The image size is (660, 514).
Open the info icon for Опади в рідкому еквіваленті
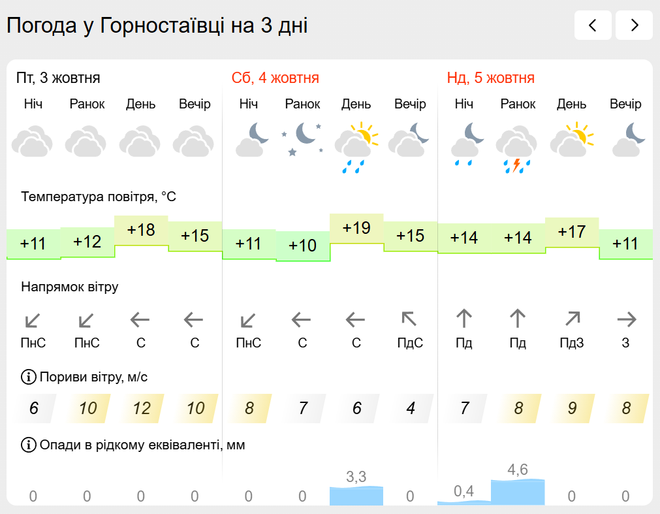(29, 445)
